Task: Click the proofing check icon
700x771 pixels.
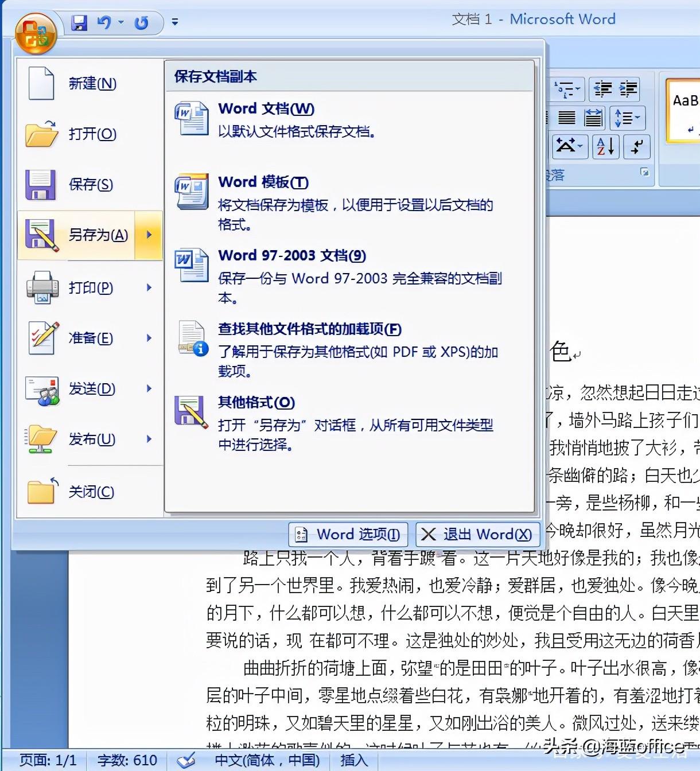Action: tap(186, 761)
